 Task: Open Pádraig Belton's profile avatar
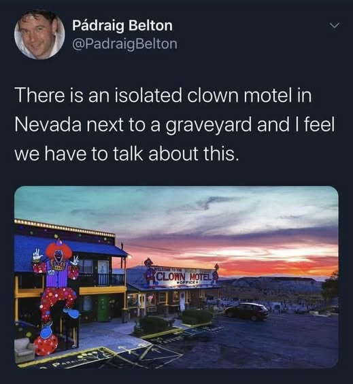click(39, 34)
